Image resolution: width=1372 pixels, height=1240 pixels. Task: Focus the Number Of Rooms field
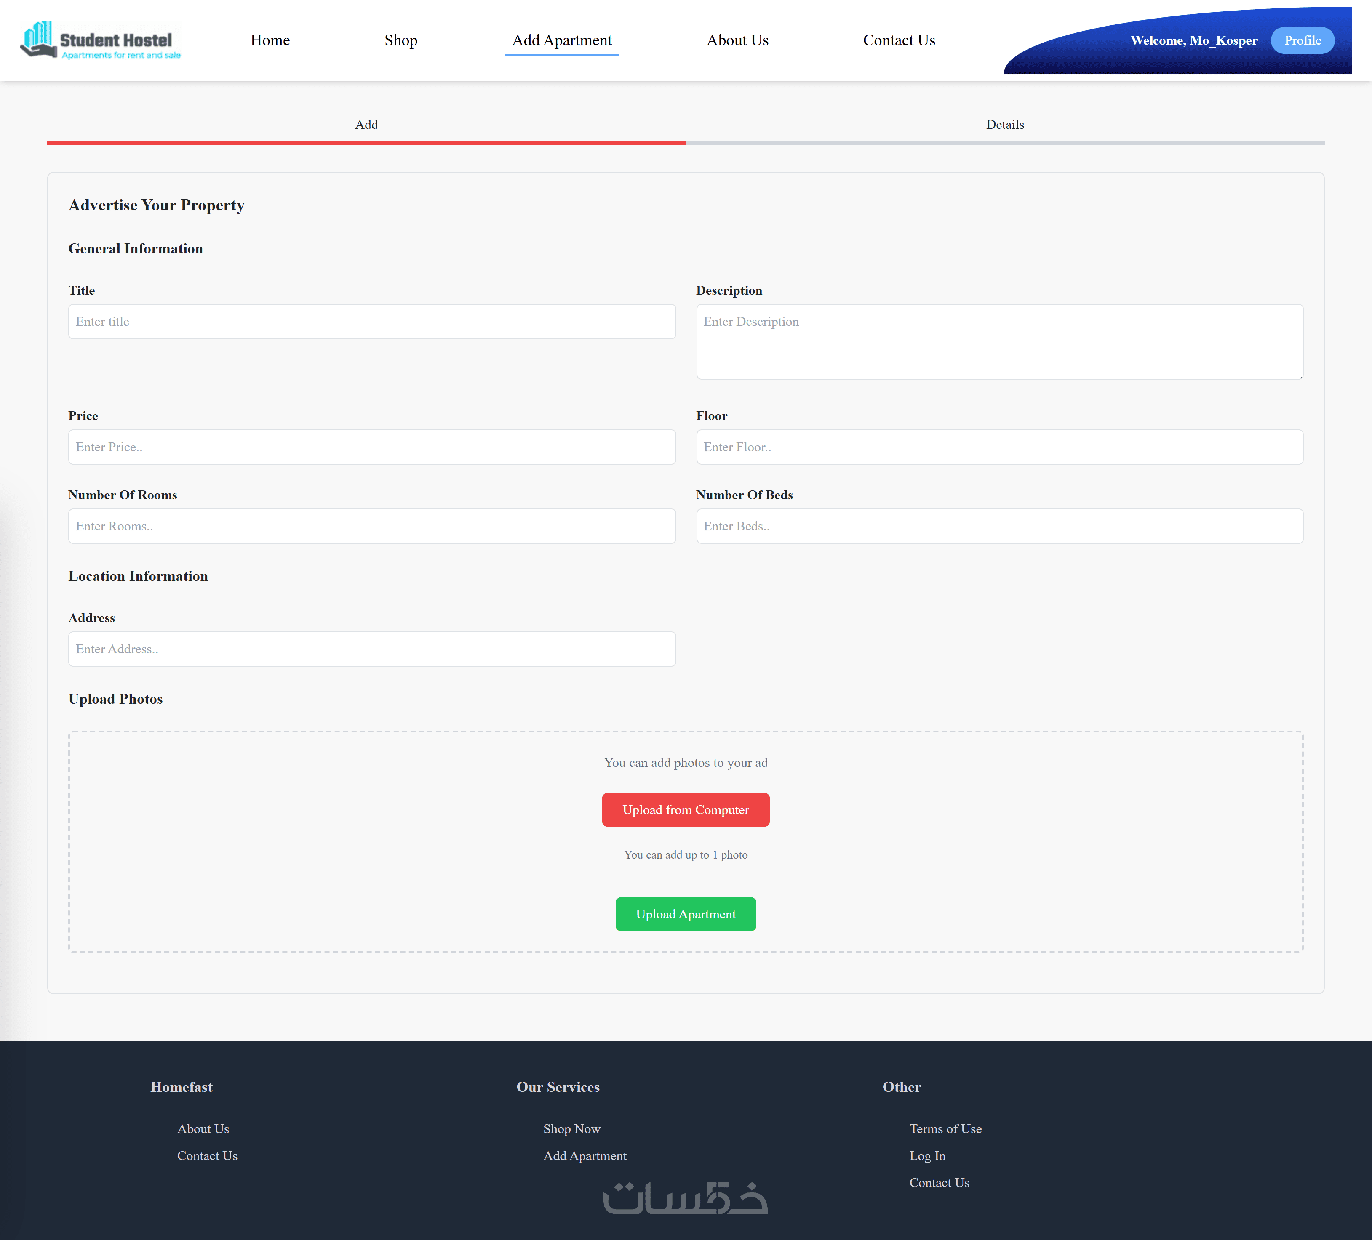tap(371, 526)
